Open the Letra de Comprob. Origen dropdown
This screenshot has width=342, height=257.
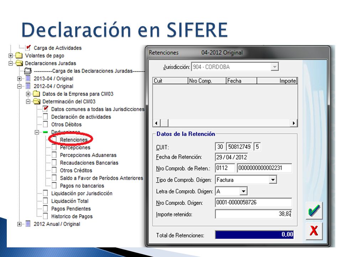[x=243, y=191]
